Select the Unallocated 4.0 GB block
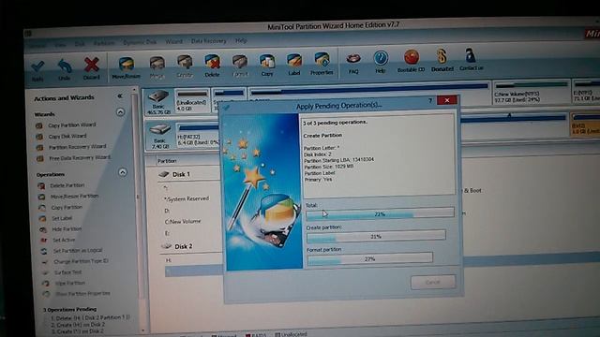 click(x=192, y=100)
